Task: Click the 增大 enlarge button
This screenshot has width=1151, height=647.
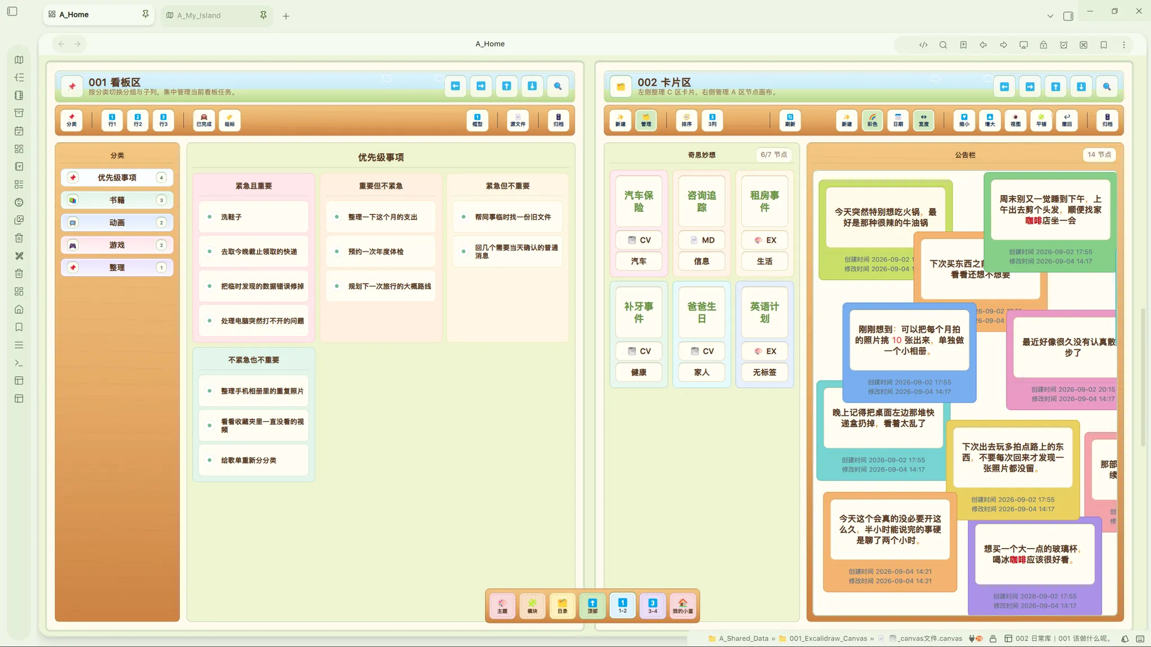Action: [x=990, y=120]
